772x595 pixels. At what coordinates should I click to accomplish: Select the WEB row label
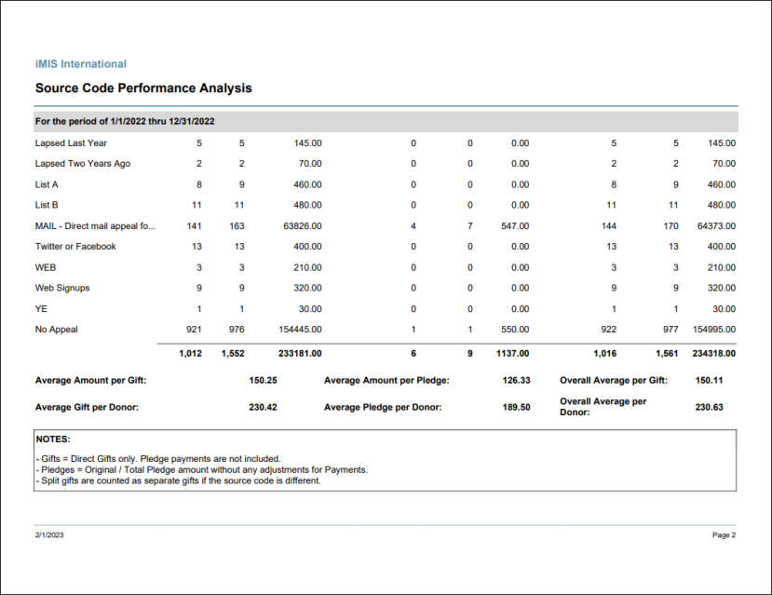coord(46,268)
